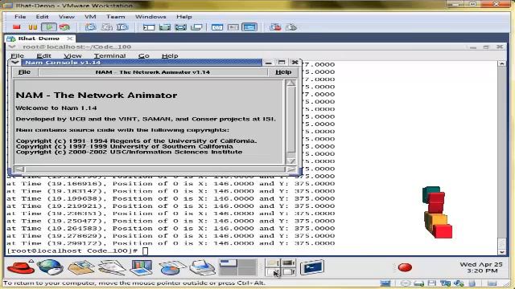Open the terminal window menu arrow
Viewport: 515px width, 289px height.
(11, 47)
